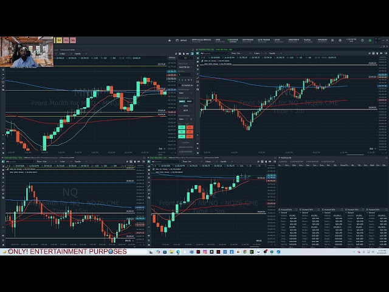Open the 'default' workspace selector

click(x=184, y=40)
